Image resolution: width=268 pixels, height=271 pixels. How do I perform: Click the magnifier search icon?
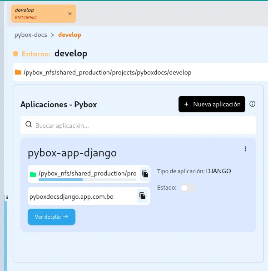[29, 124]
